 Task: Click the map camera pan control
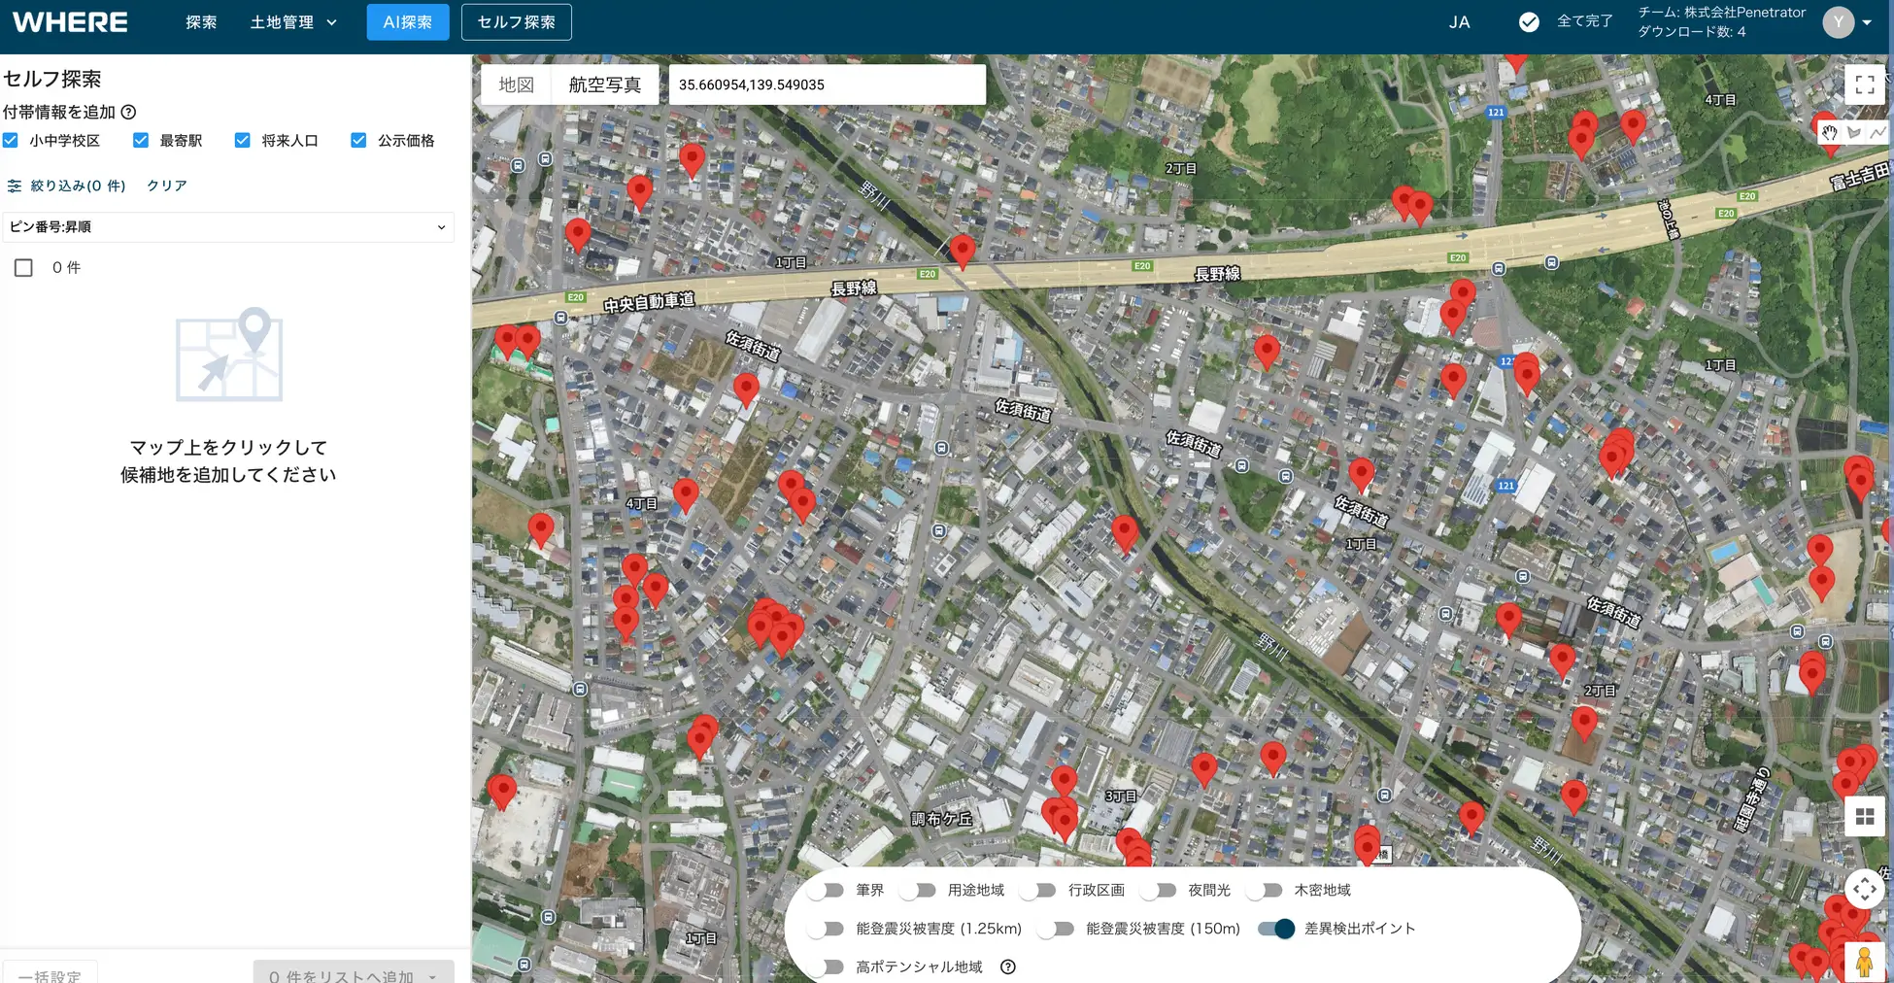(1864, 889)
